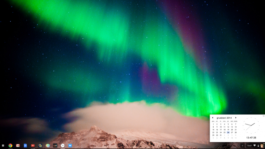Image resolution: width=265 pixels, height=149 pixels.
Task: Launch YouTube from the shelf
Action: tap(33, 145)
